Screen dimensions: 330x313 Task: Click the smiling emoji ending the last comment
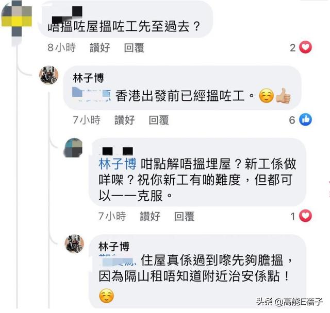tap(107, 296)
